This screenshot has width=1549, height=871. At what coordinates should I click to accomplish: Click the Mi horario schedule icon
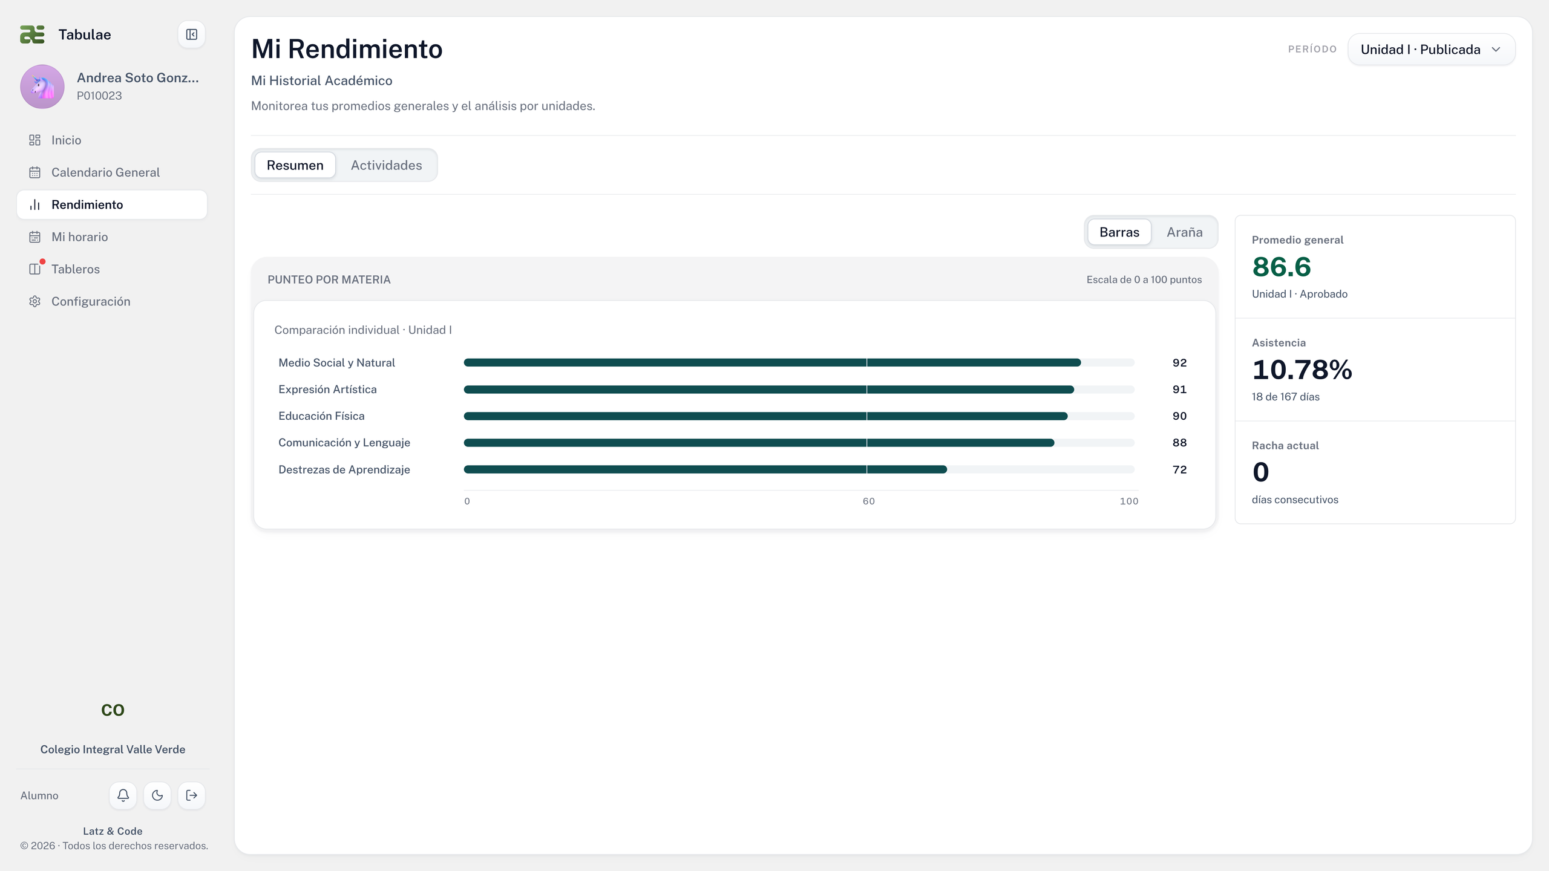click(x=35, y=237)
